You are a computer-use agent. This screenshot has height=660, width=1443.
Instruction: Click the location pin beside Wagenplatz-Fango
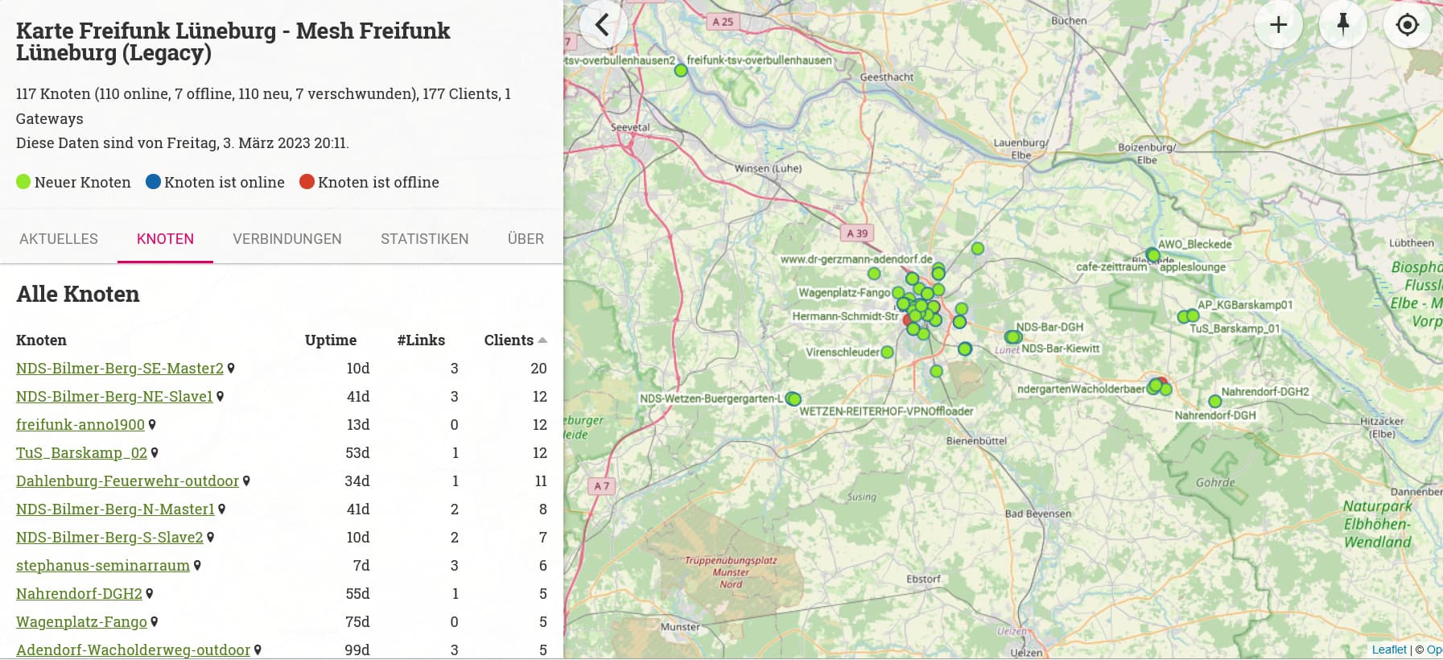[155, 621]
